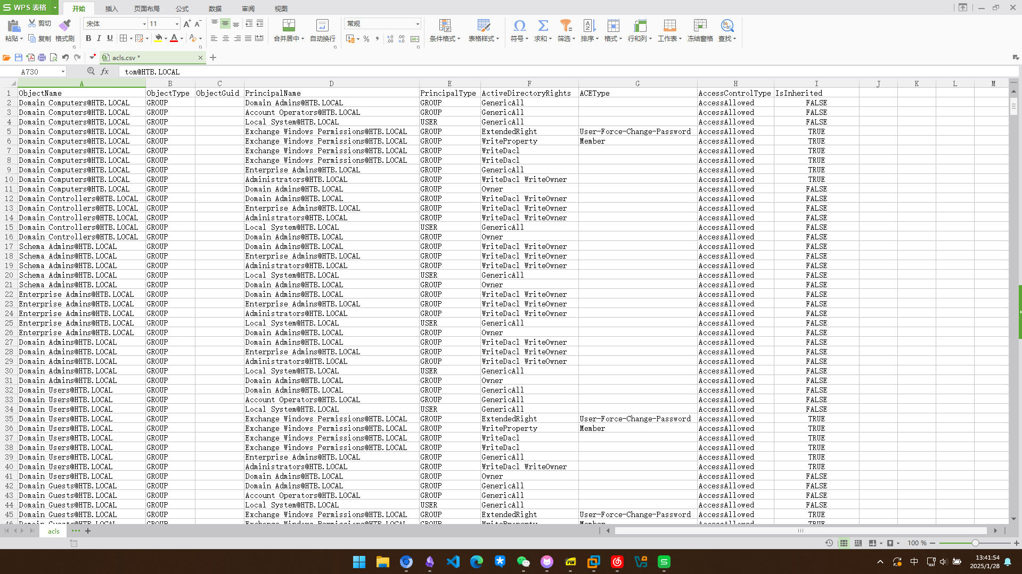Open the Data (数据) ribbon tab

click(215, 9)
